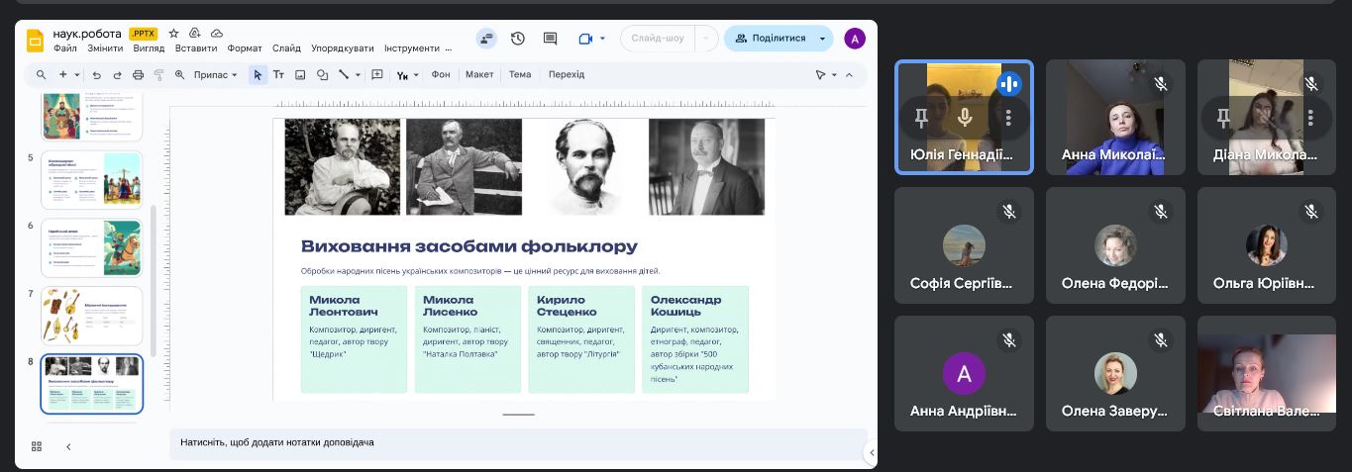The image size is (1352, 472).
Task: Expand the Поділитися dropdown arrow
Action: pyautogui.click(x=822, y=39)
